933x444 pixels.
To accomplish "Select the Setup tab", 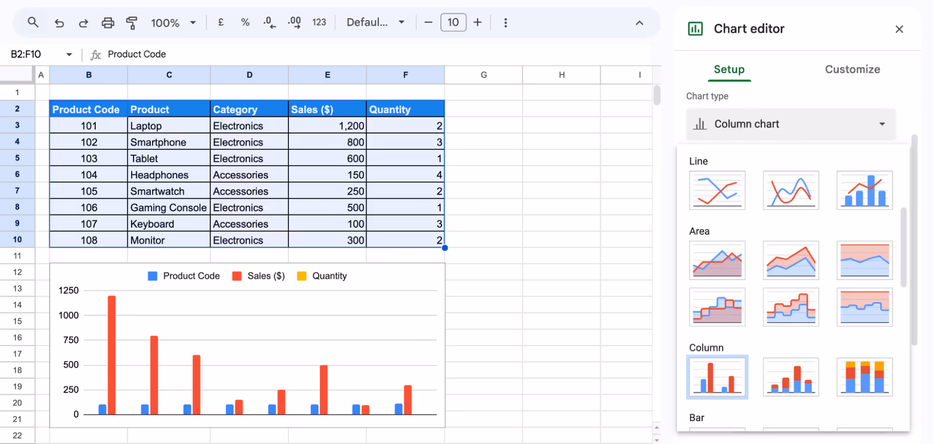I will coord(729,69).
